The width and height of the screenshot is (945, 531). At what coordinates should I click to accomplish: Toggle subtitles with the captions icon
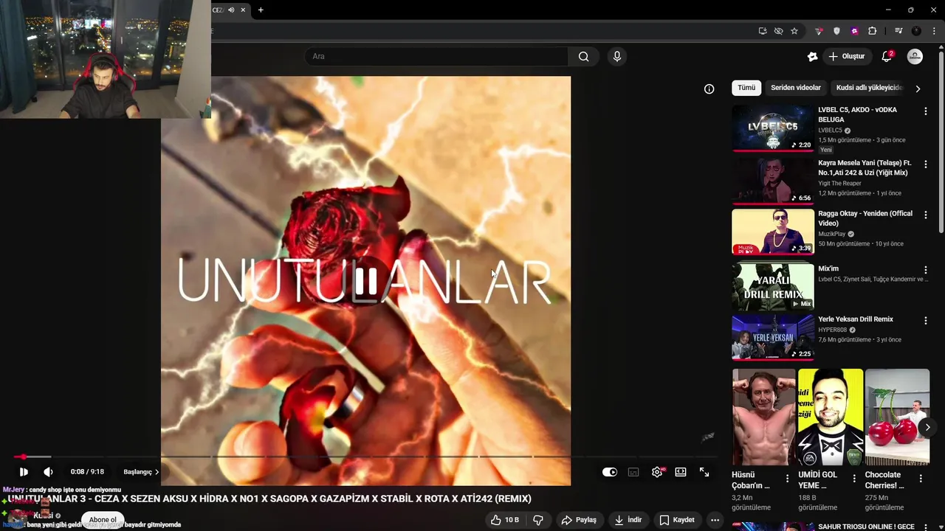pyautogui.click(x=633, y=472)
